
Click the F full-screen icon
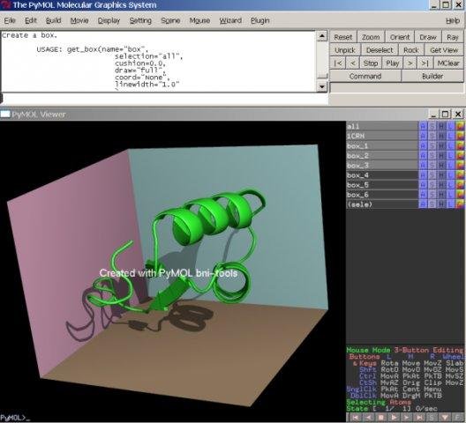click(x=457, y=418)
